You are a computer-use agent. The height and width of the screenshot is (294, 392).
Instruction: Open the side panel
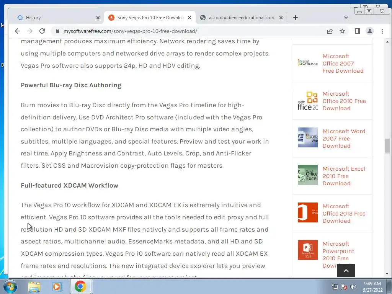click(358, 31)
